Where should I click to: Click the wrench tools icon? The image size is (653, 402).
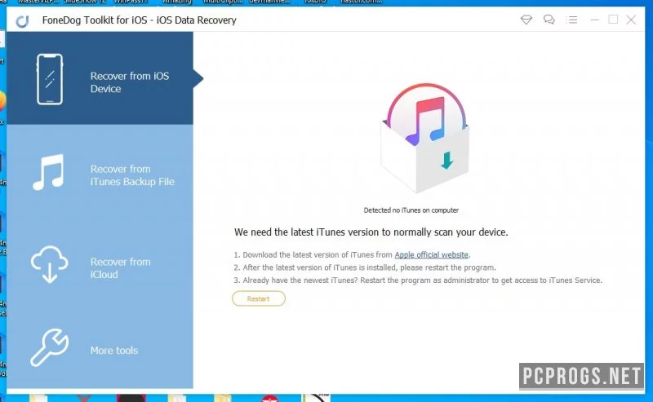(x=49, y=347)
